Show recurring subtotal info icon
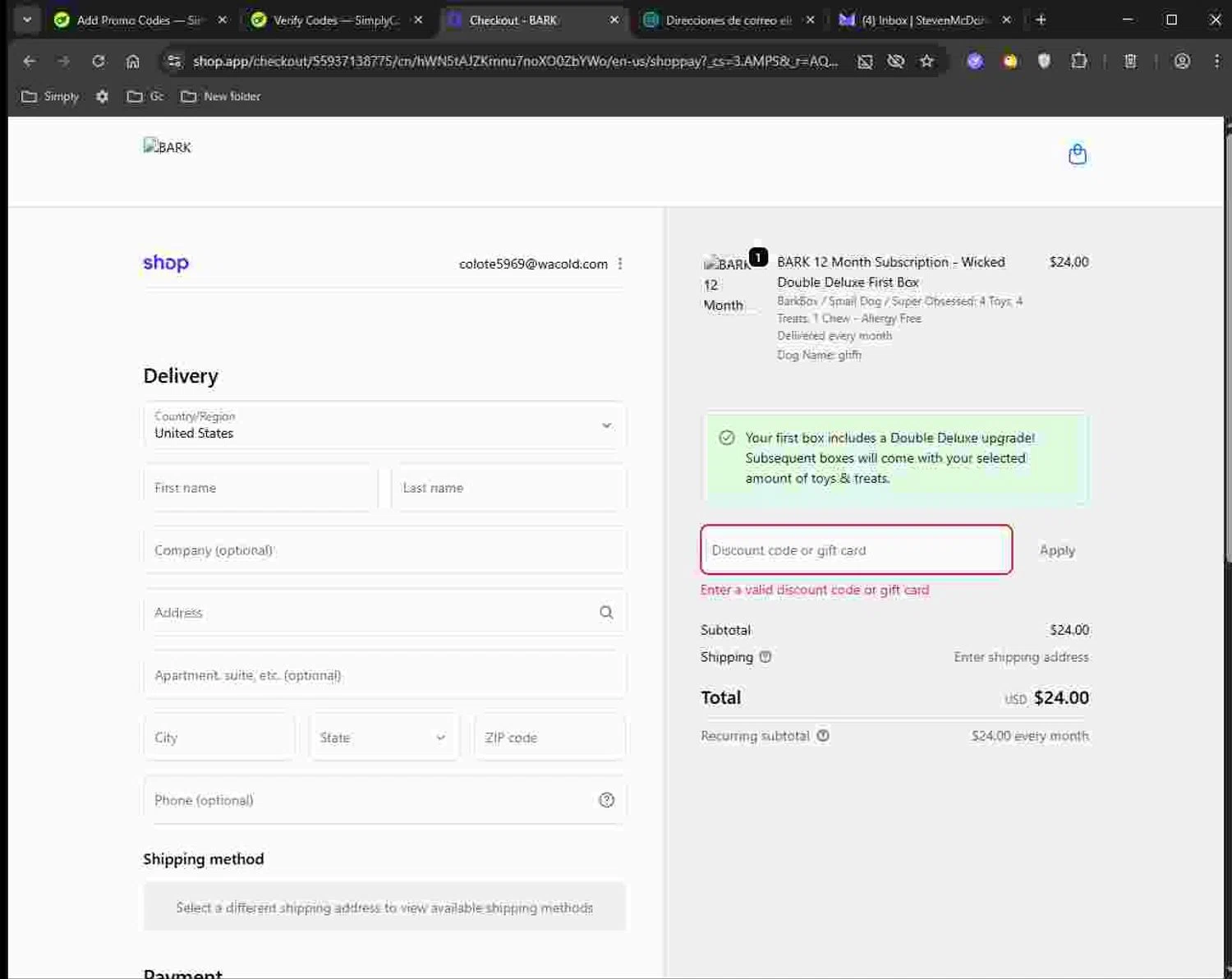The height and width of the screenshot is (979, 1232). coord(822,736)
